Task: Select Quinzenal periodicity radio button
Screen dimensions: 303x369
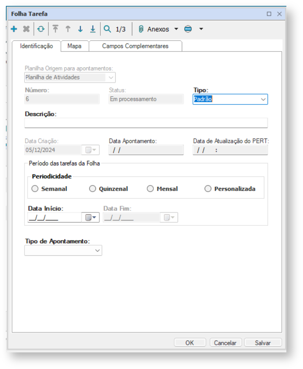Action: (x=92, y=189)
